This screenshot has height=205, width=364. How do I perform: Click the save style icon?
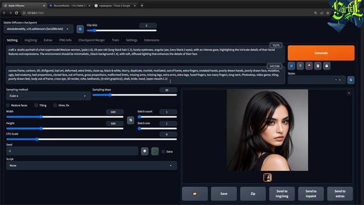[x=326, y=66]
